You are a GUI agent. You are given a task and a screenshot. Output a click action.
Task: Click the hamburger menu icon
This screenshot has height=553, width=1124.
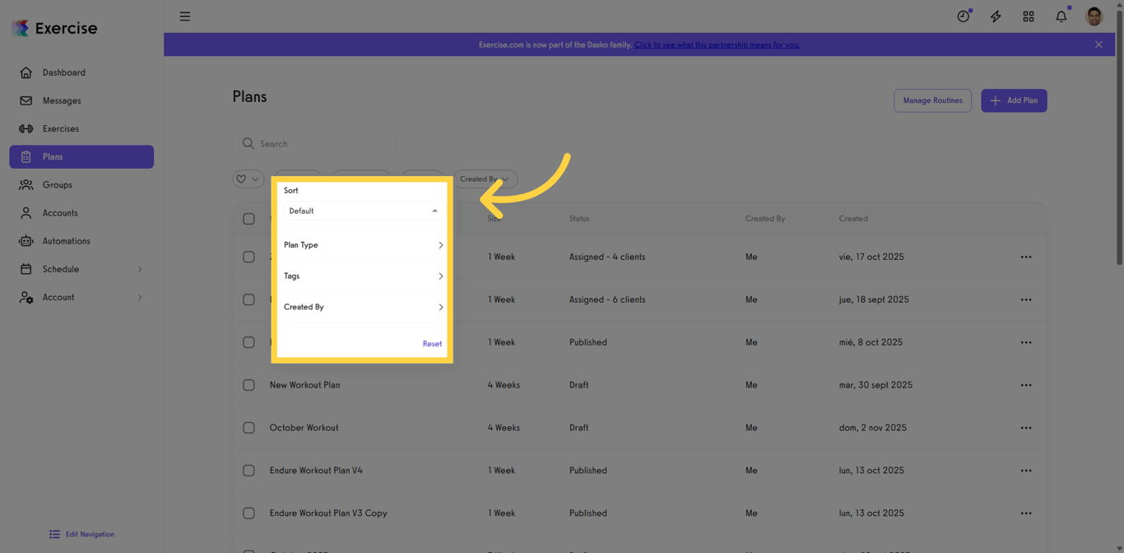pyautogui.click(x=184, y=16)
